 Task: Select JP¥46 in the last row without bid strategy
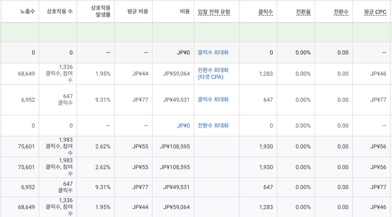pos(378,207)
